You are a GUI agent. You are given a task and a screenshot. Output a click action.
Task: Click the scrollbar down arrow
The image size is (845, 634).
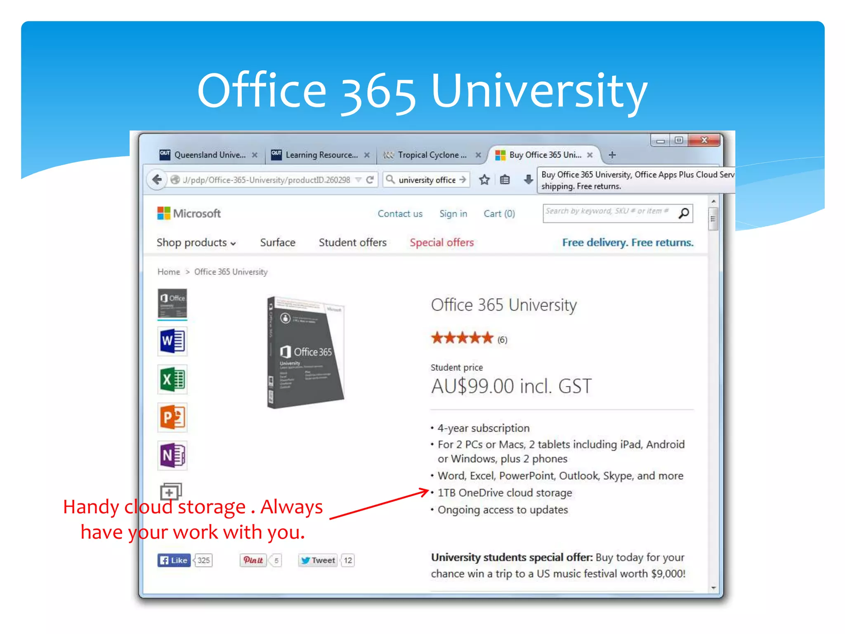[x=713, y=588]
